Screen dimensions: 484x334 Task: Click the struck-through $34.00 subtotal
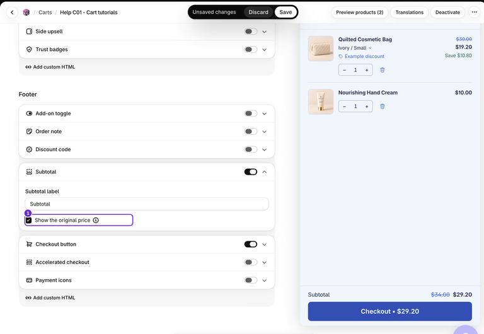point(440,295)
